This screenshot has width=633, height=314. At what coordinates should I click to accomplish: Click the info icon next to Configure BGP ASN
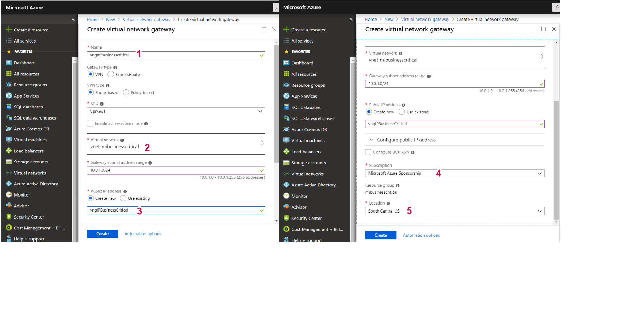(x=412, y=152)
